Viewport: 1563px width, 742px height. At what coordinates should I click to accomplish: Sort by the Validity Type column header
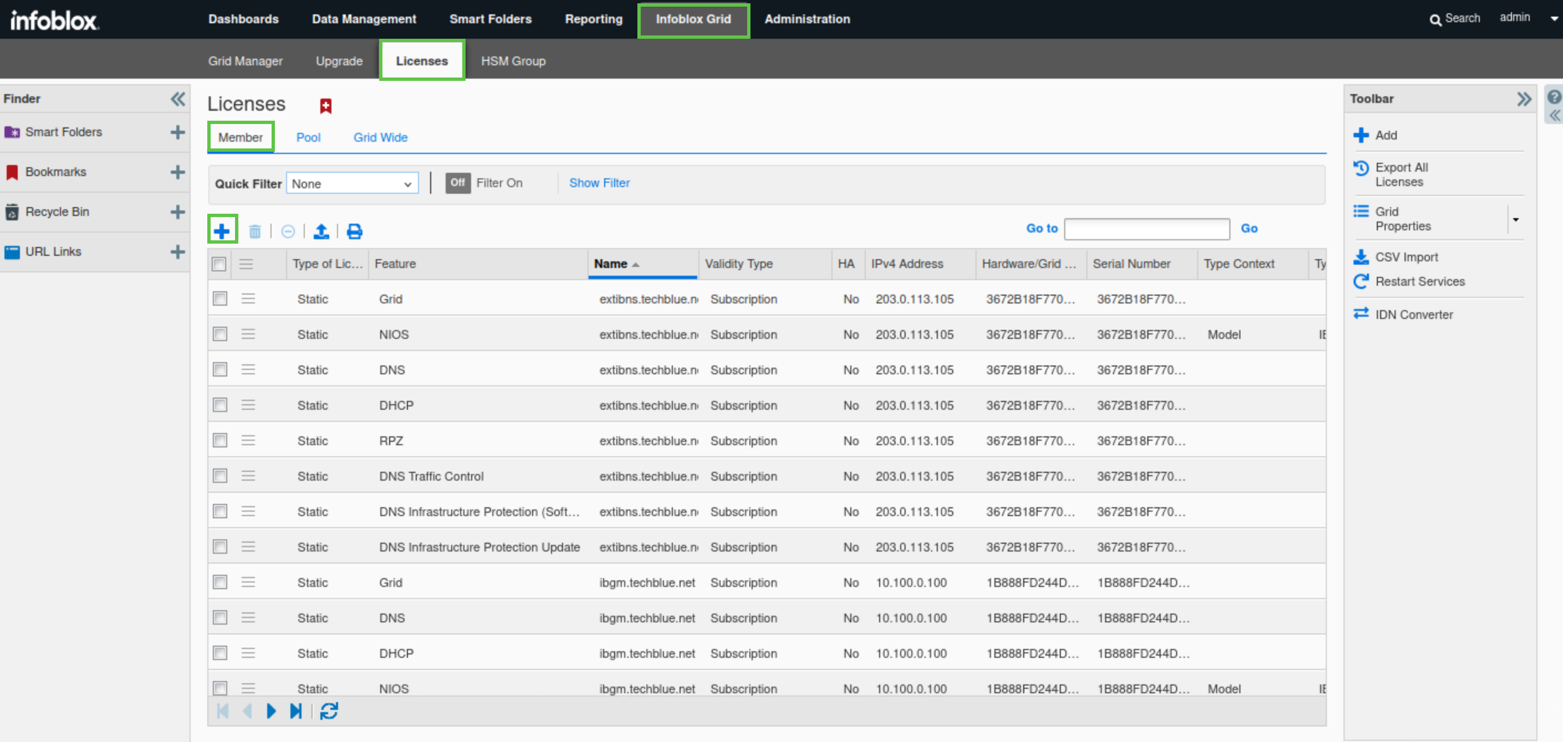click(764, 264)
